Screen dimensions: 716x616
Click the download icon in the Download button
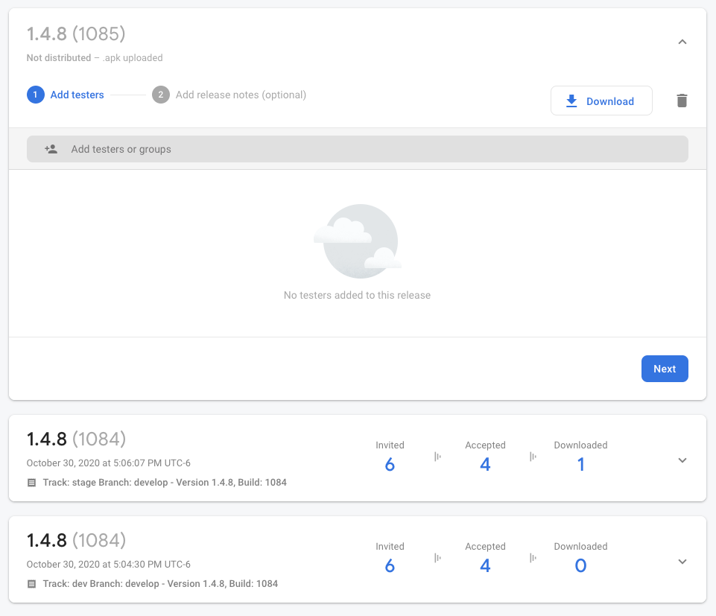571,101
